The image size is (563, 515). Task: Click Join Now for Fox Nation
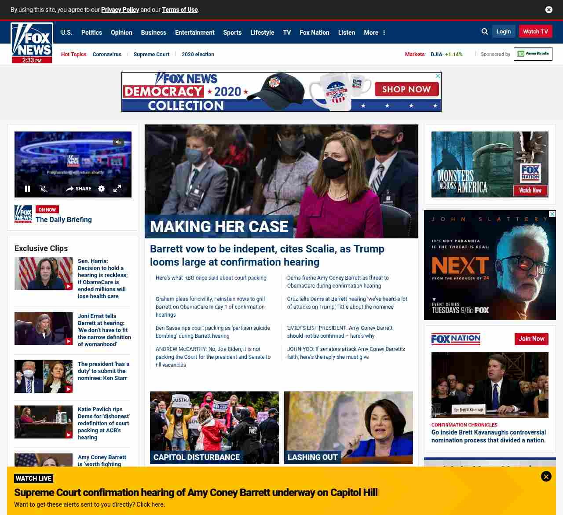point(531,339)
